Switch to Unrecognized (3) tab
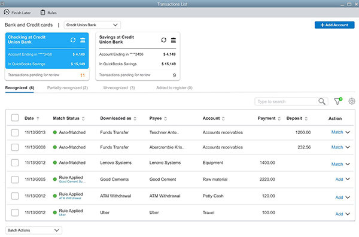This screenshot has height=237, width=359. pyautogui.click(x=119, y=88)
